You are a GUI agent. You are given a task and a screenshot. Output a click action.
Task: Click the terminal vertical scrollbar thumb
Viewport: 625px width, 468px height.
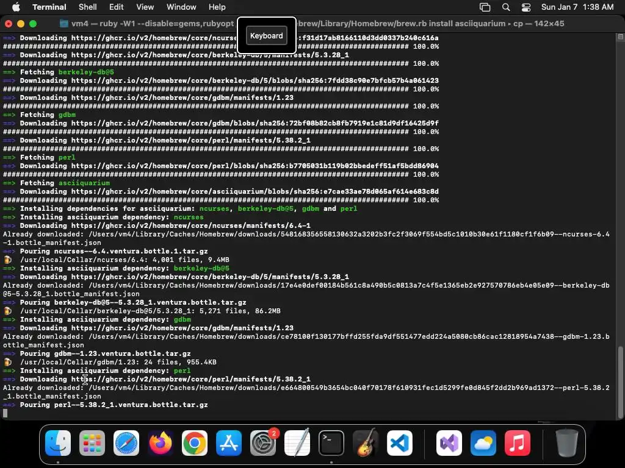(620, 382)
